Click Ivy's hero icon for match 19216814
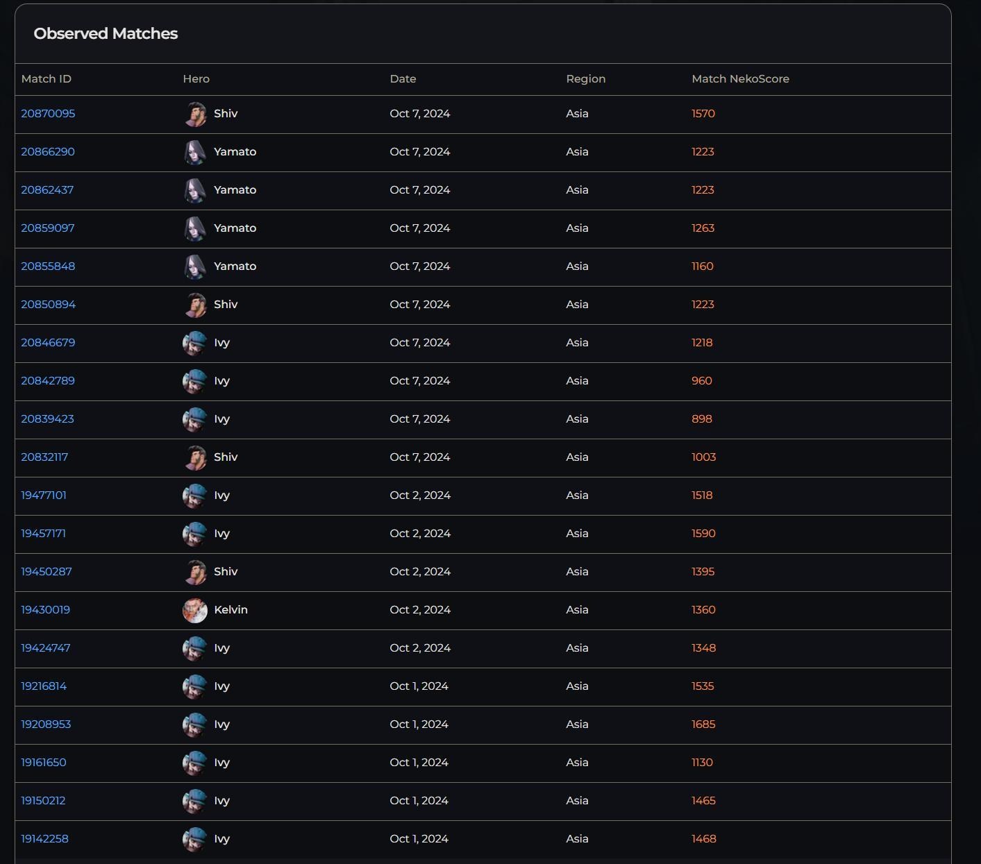Screen dimensions: 981x864 (x=195, y=687)
